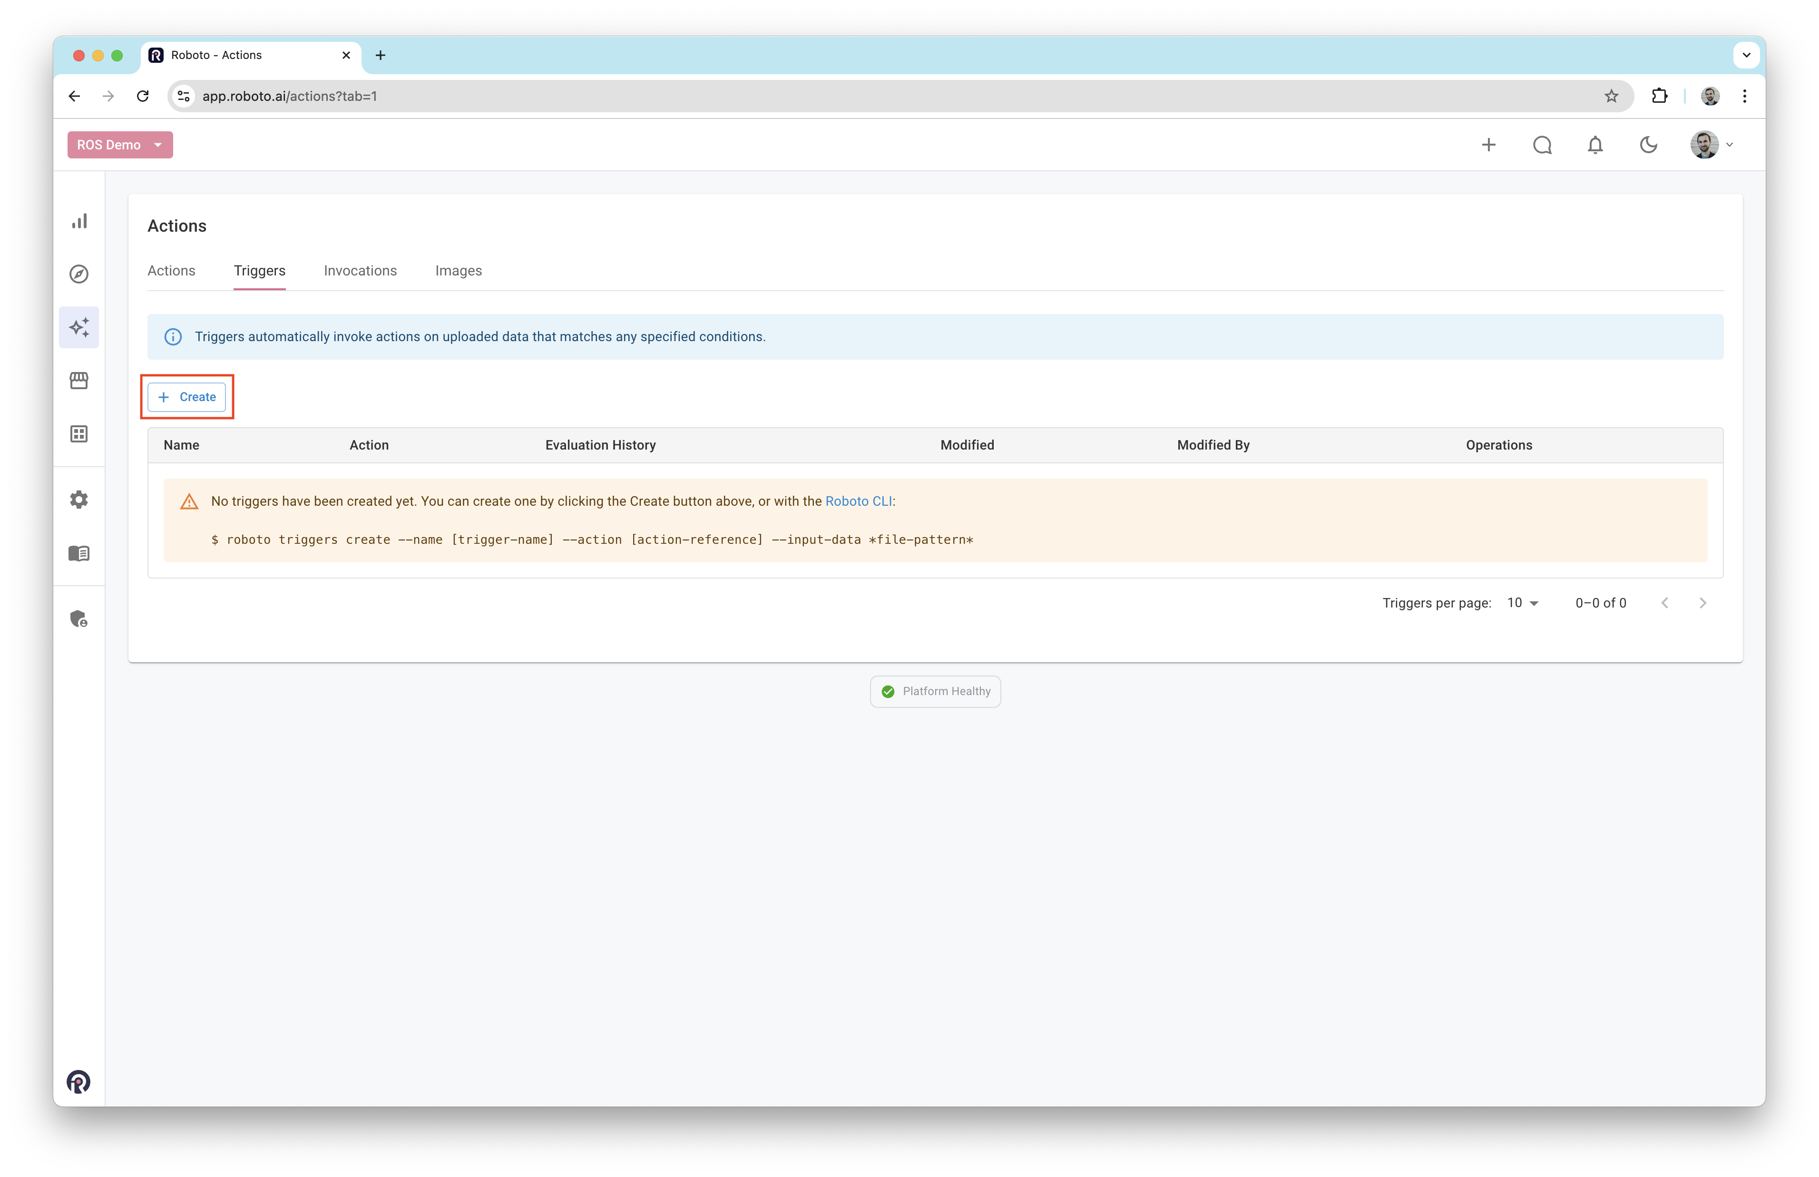Switch to the Images tab
Viewport: 1819px width, 1177px height.
pos(459,271)
